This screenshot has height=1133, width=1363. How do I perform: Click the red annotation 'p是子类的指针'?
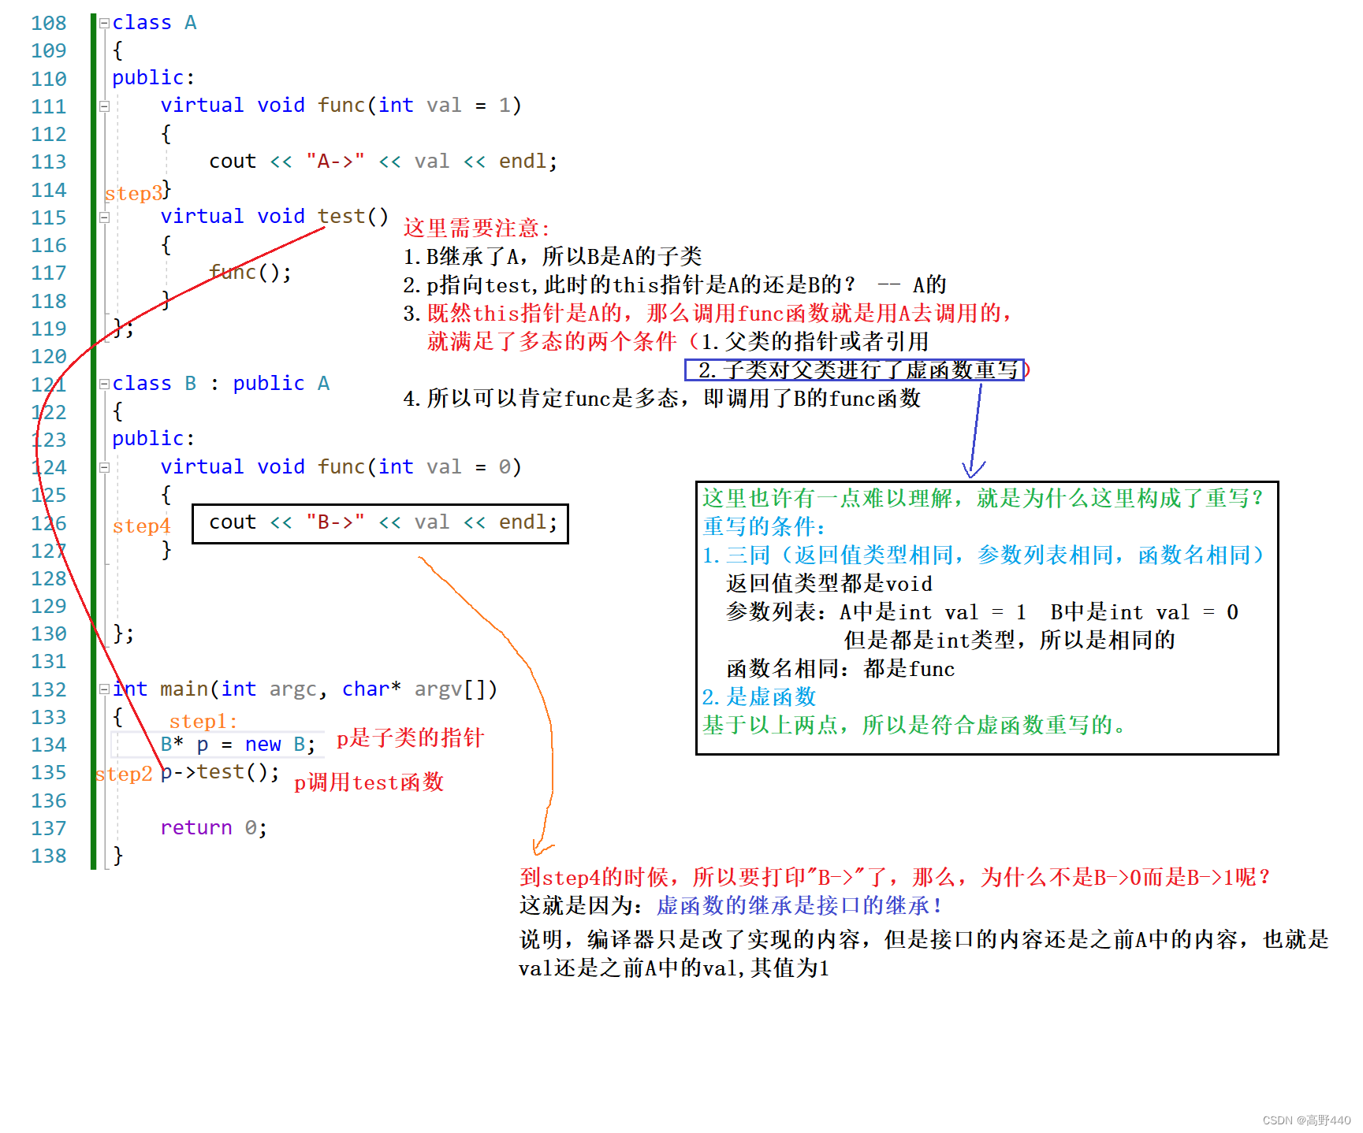[411, 738]
